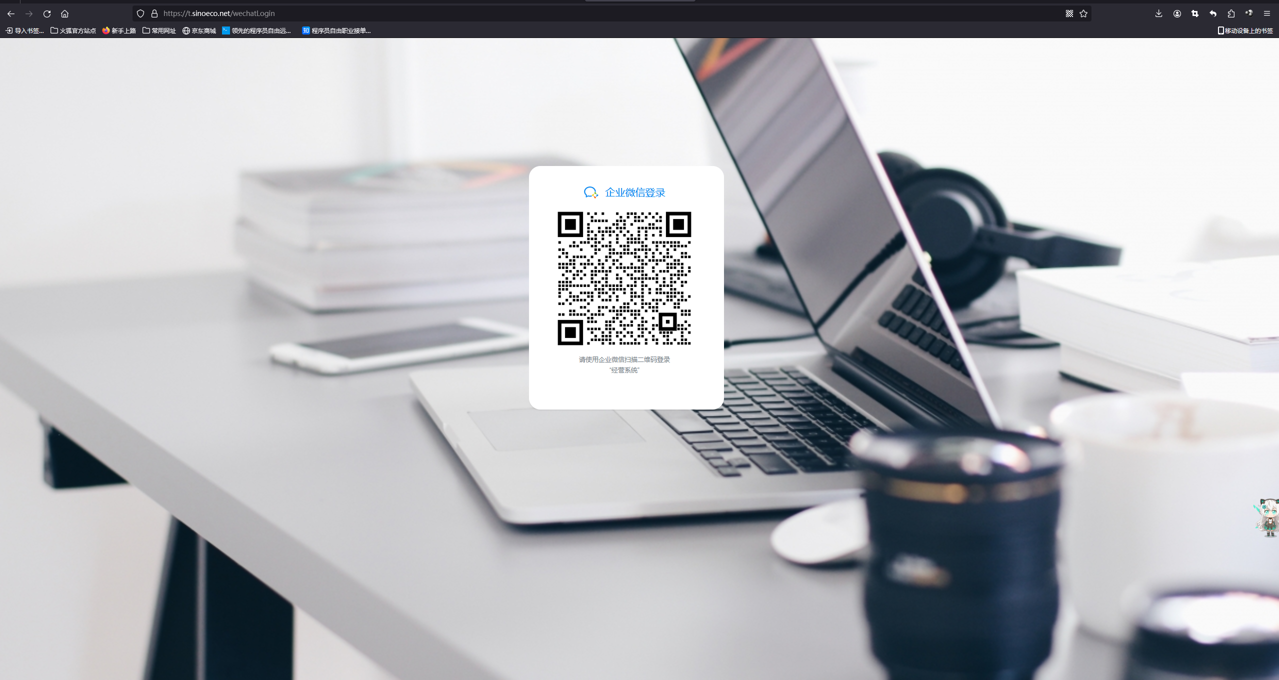Open the 领先的程序员自由远... bookmark
Screen dimensions: 1279x680
pyautogui.click(x=256, y=30)
